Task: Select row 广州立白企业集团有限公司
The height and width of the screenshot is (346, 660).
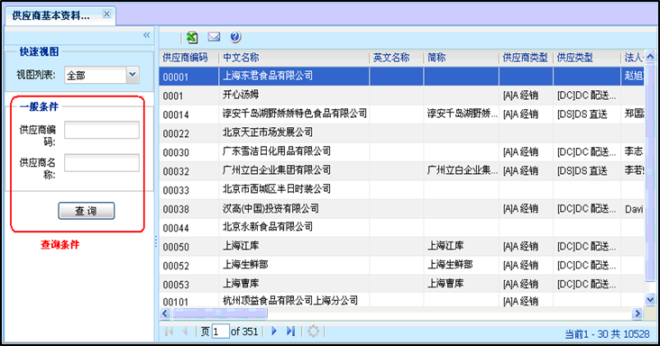Action: tap(401, 171)
